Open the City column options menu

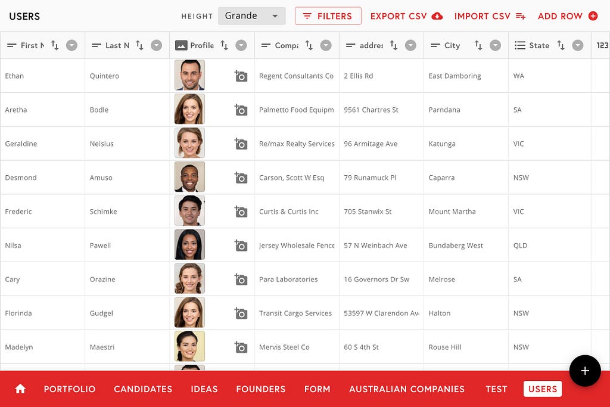point(495,45)
